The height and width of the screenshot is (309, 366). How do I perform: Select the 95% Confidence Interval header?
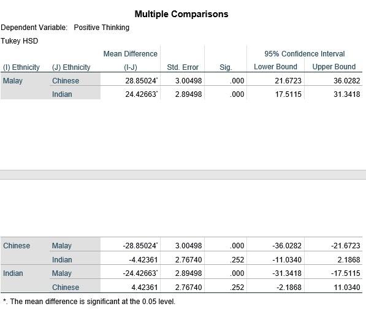click(304, 54)
